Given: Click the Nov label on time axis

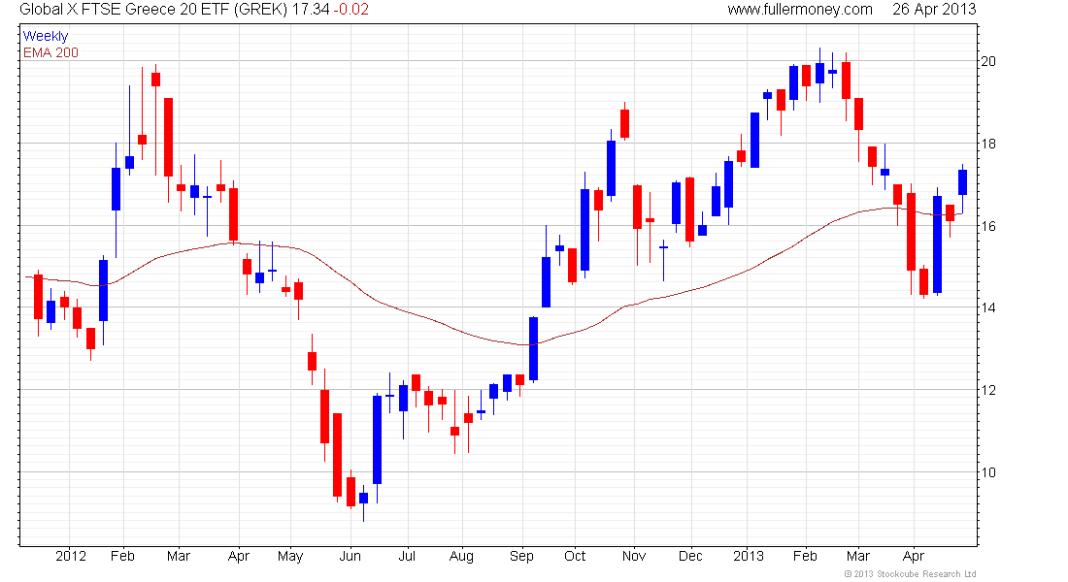Looking at the screenshot, I should 633,556.
